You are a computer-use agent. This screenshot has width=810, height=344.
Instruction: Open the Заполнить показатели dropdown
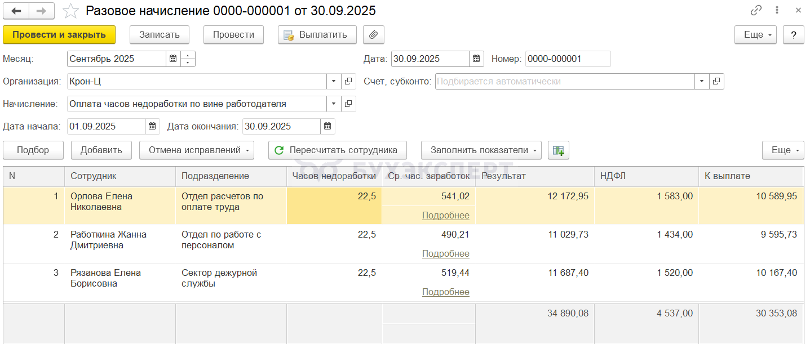[481, 150]
